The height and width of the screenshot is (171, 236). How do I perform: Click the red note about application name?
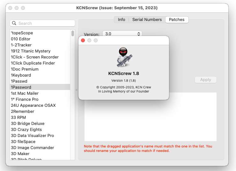point(148,148)
